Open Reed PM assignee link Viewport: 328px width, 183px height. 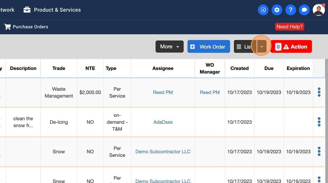(x=163, y=92)
